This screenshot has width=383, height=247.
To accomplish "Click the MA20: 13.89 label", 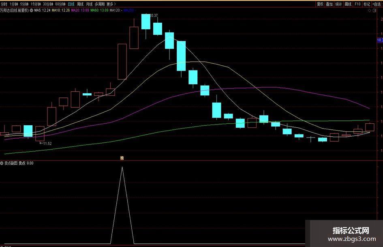I will pyautogui.click(x=80, y=11).
